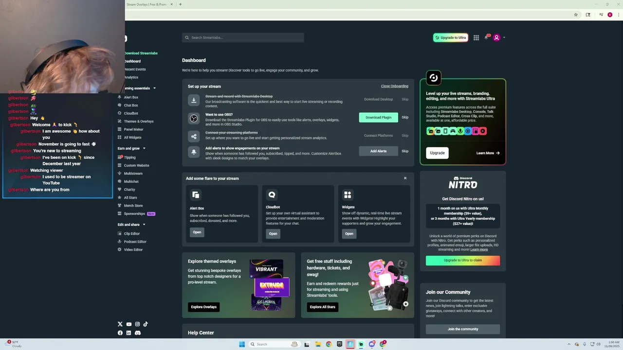
Task: Open Panel Maker in the sidebar
Action: (x=133, y=129)
